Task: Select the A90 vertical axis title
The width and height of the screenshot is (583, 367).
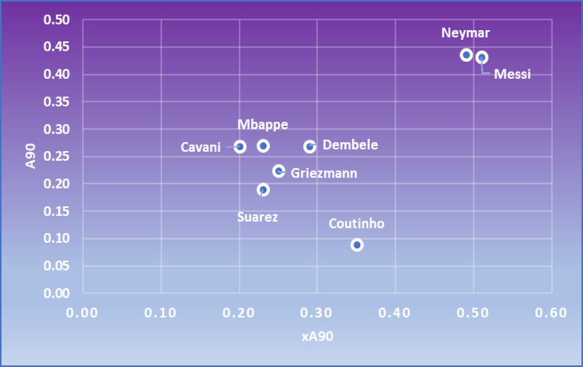Action: (x=30, y=157)
